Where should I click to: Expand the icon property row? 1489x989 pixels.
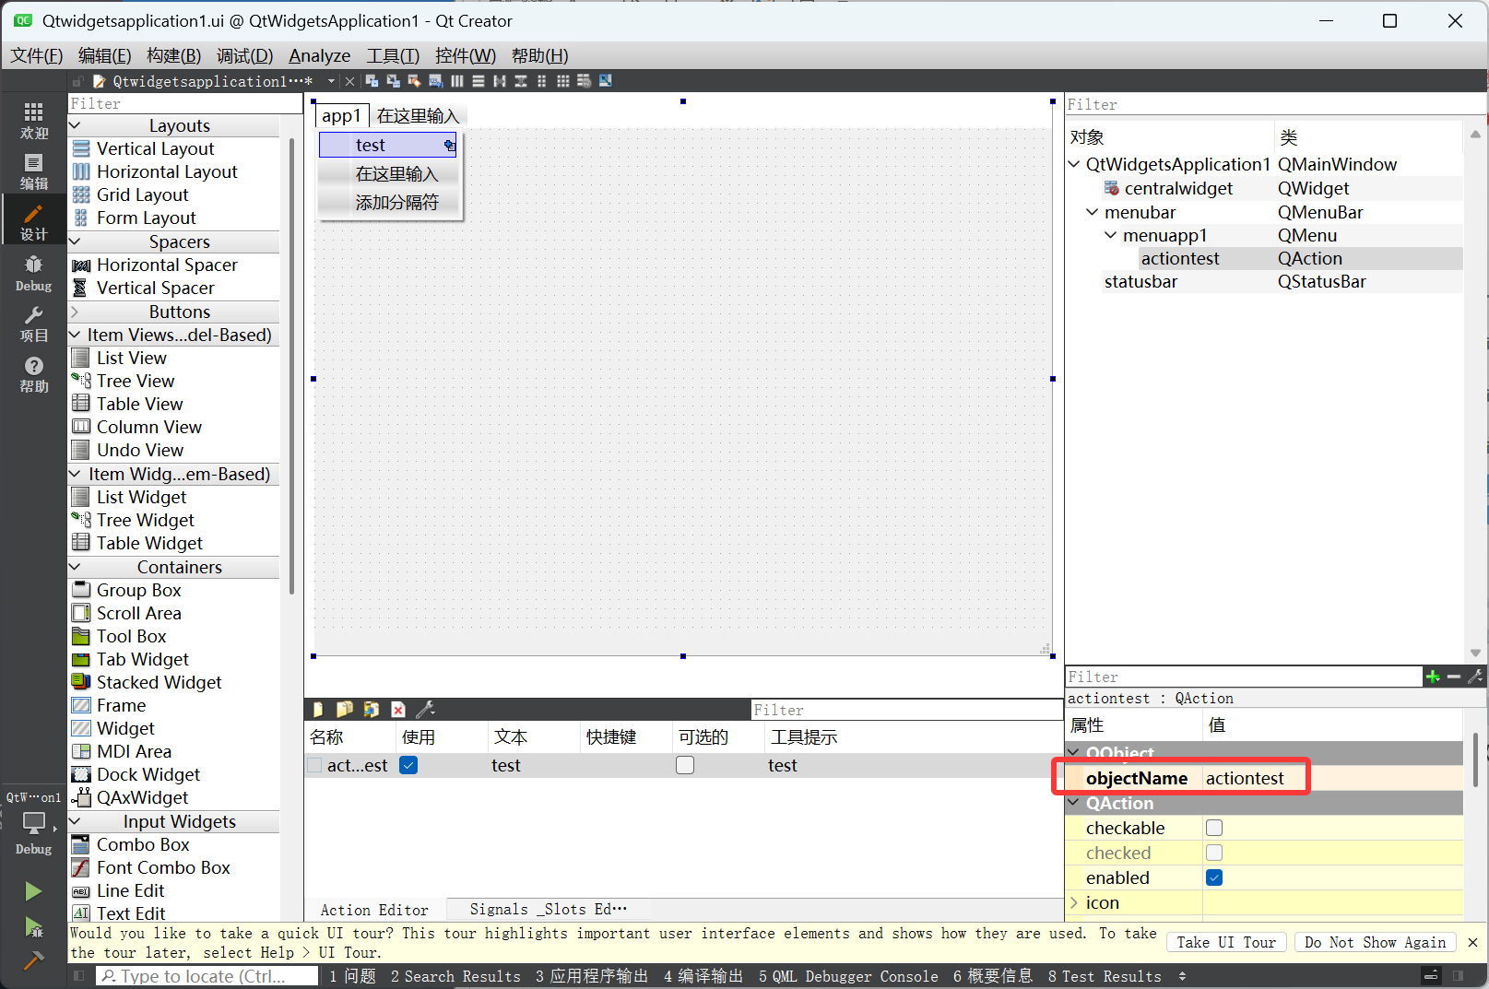point(1074,903)
